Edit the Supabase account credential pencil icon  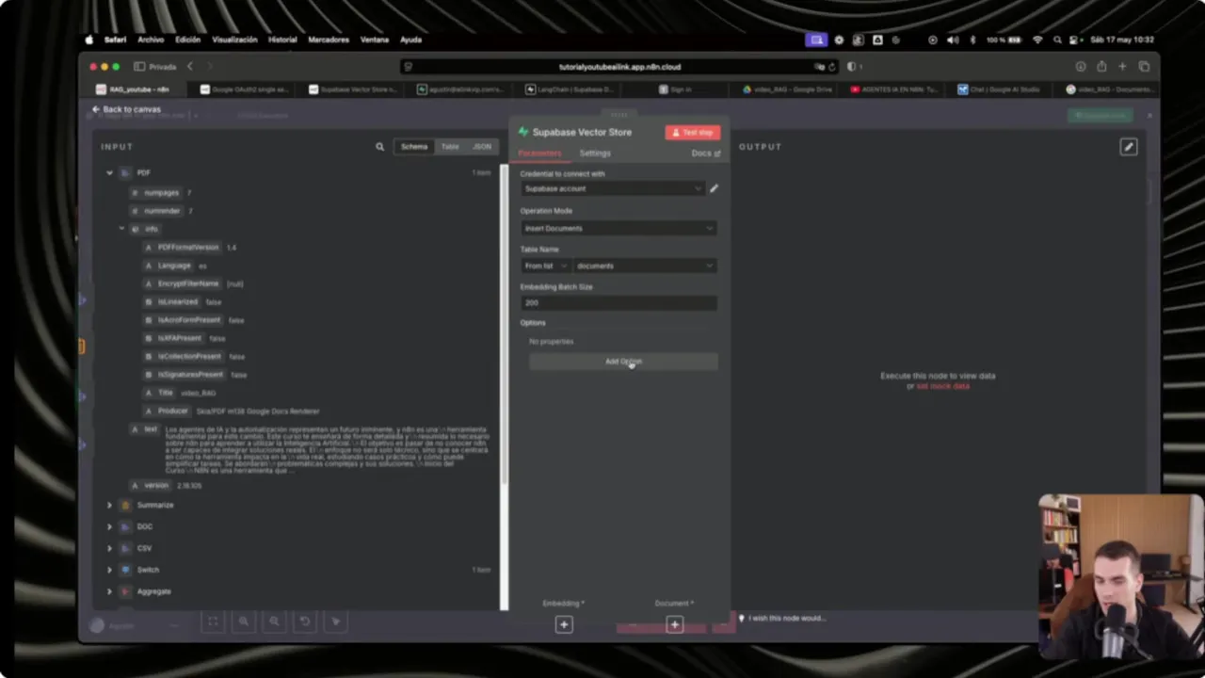714,188
